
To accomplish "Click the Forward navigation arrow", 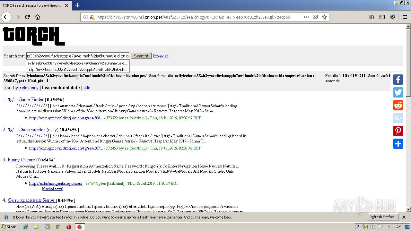I will coord(17,17).
